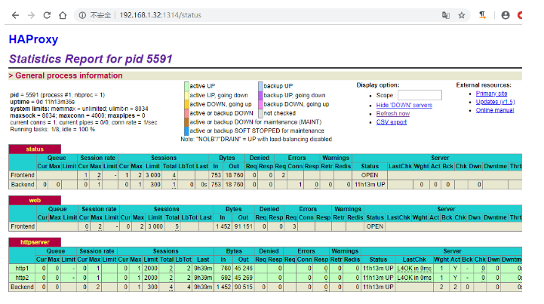This screenshot has height=304, width=544.
Task: Click the orange extension icon in toolbar
Action: [482, 15]
